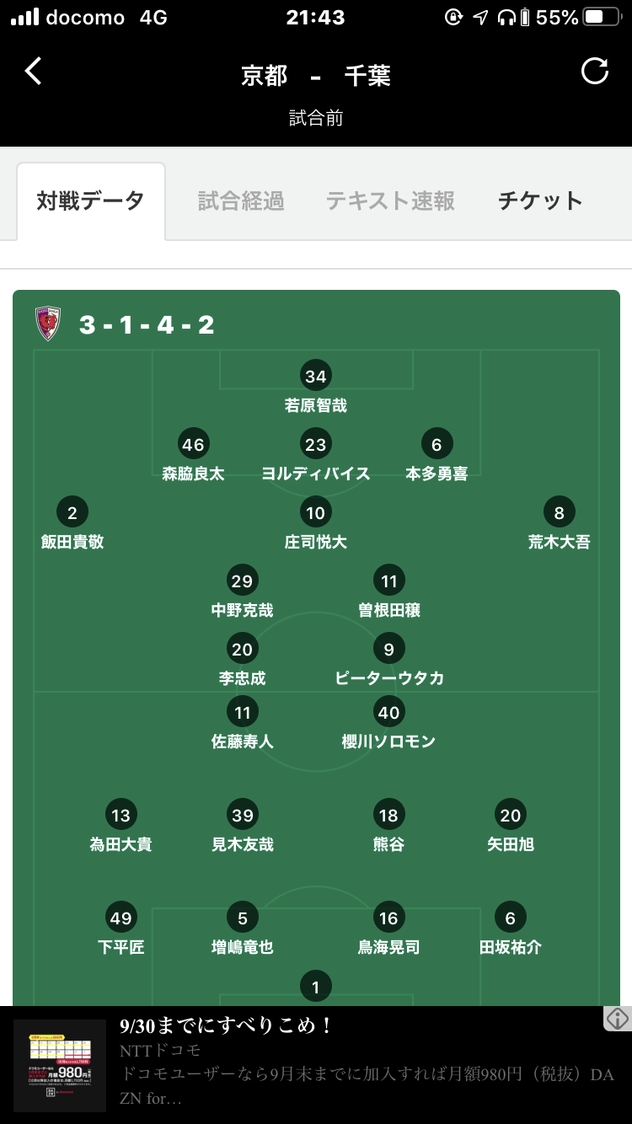632x1124 pixels.
Task: Select the 対戦データ tab
Action: tap(91, 201)
